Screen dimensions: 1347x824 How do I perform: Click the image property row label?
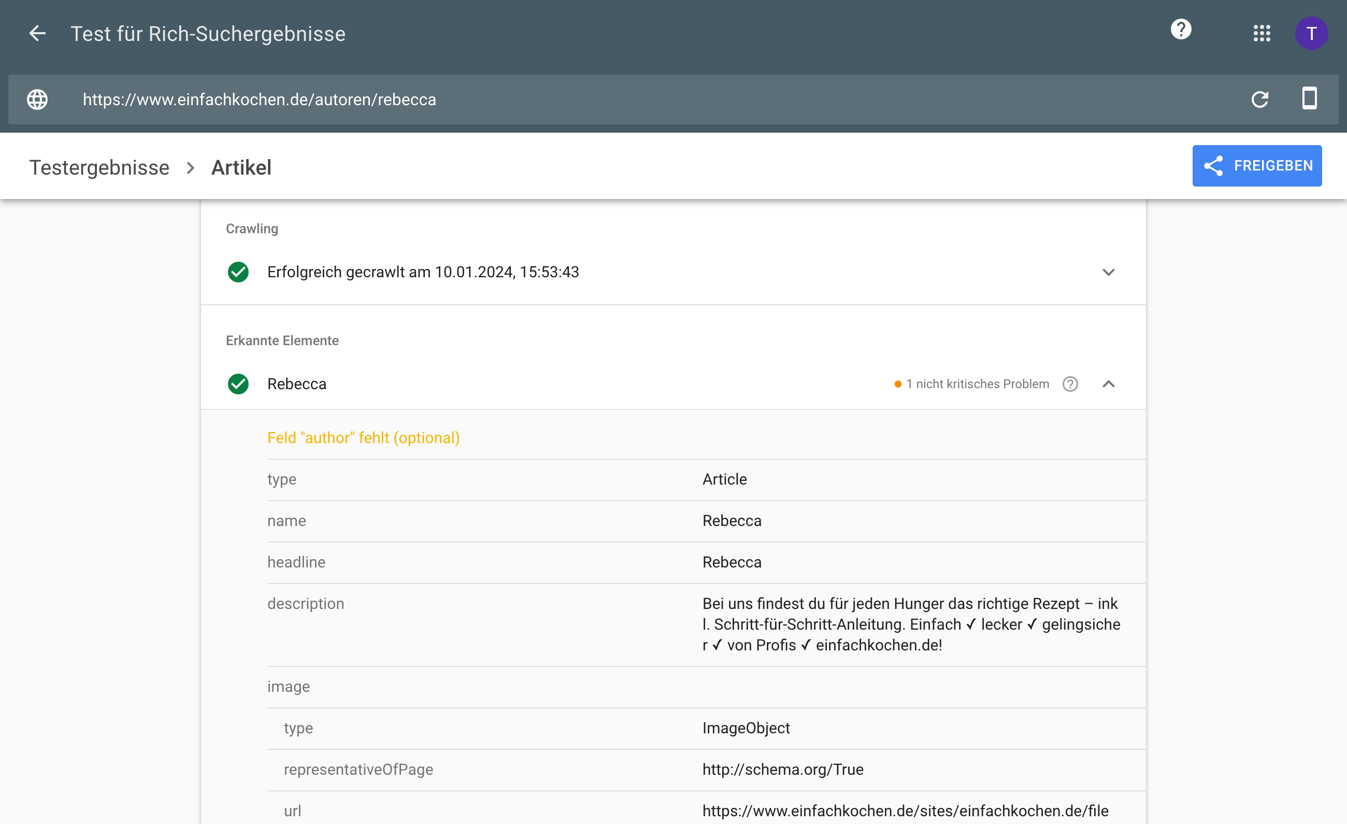(289, 687)
